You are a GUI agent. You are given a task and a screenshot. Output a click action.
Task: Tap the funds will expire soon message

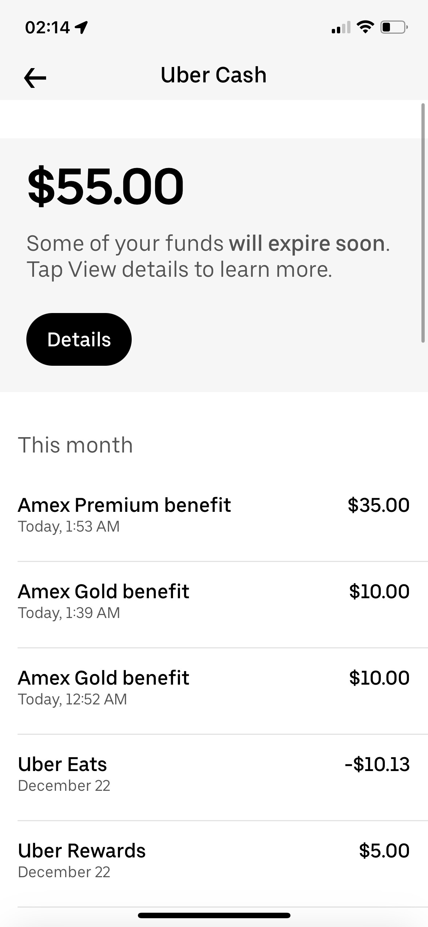pos(209,256)
